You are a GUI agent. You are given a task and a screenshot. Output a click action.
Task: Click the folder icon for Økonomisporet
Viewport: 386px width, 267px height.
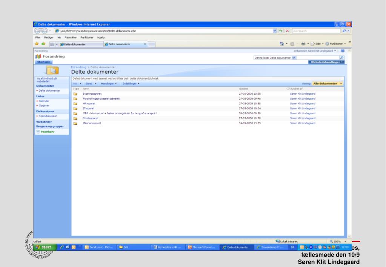pyautogui.click(x=75, y=123)
